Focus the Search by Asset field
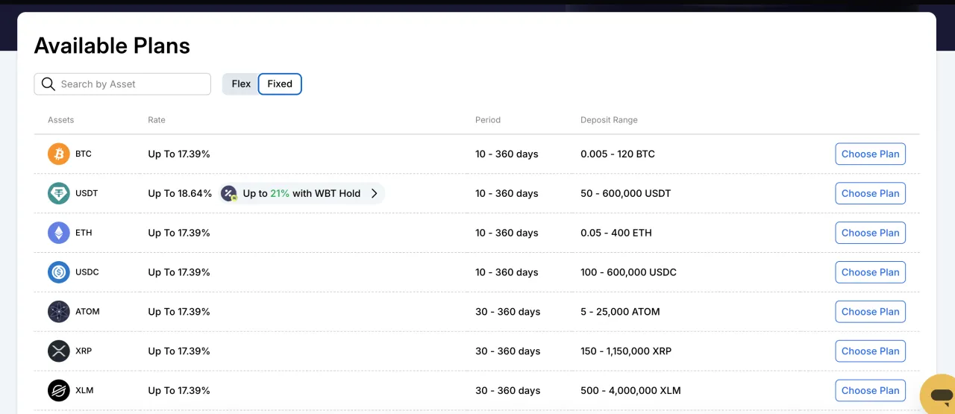Screen dimensions: 955x414 [x=122, y=84]
